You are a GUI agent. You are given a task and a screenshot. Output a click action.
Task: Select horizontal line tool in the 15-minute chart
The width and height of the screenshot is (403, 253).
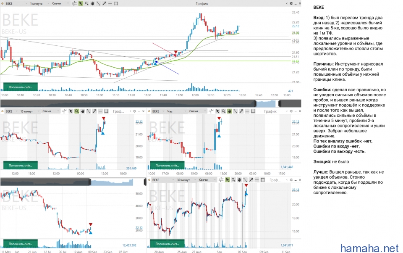click(x=100, y=111)
